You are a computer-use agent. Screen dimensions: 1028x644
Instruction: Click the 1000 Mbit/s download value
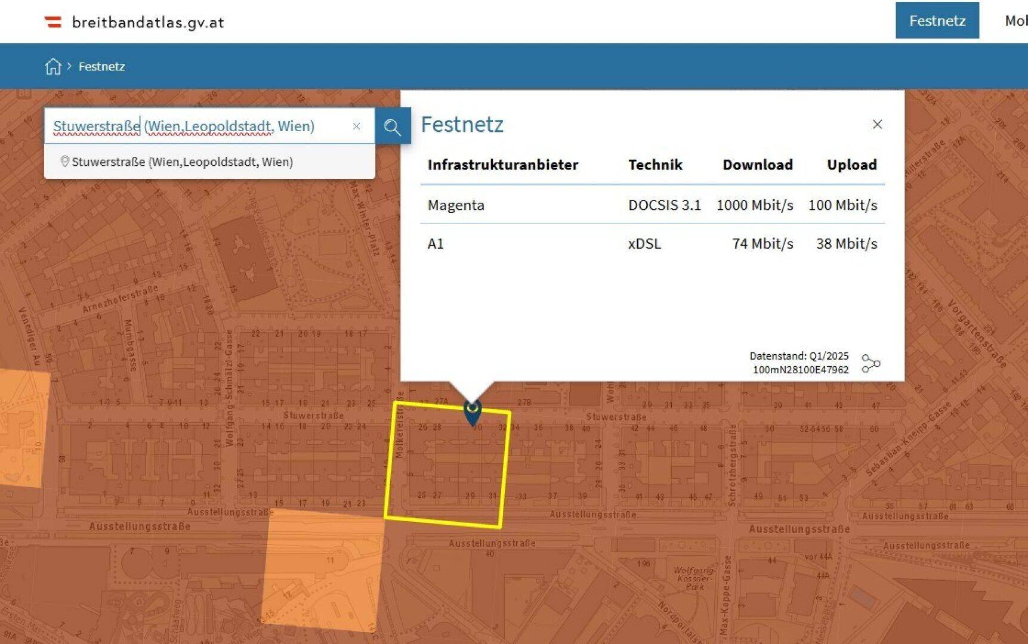click(x=755, y=205)
